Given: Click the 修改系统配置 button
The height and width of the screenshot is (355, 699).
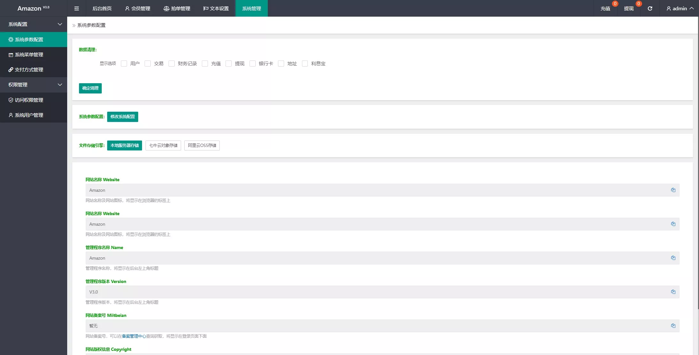Looking at the screenshot, I should 123,117.
